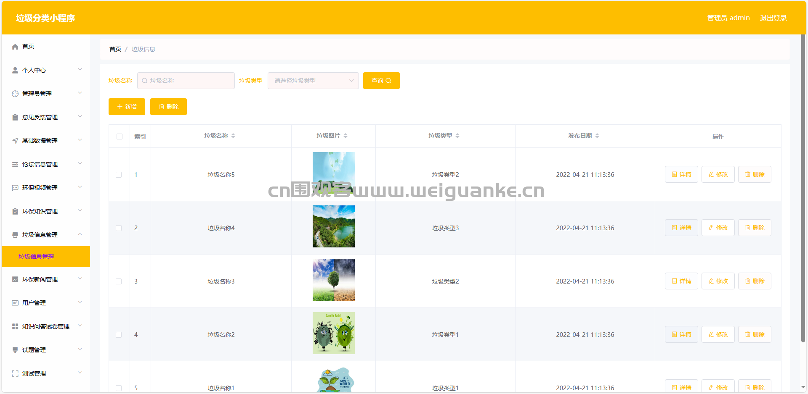
Task: Click the 管理员管理 sidebar icon
Action: [x=15, y=94]
